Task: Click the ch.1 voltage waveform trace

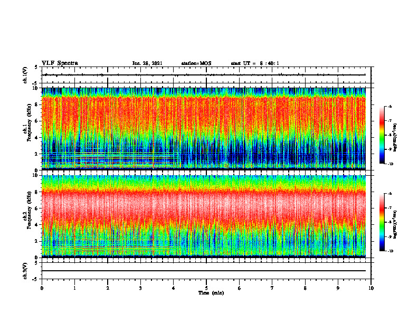Action: coord(204,75)
